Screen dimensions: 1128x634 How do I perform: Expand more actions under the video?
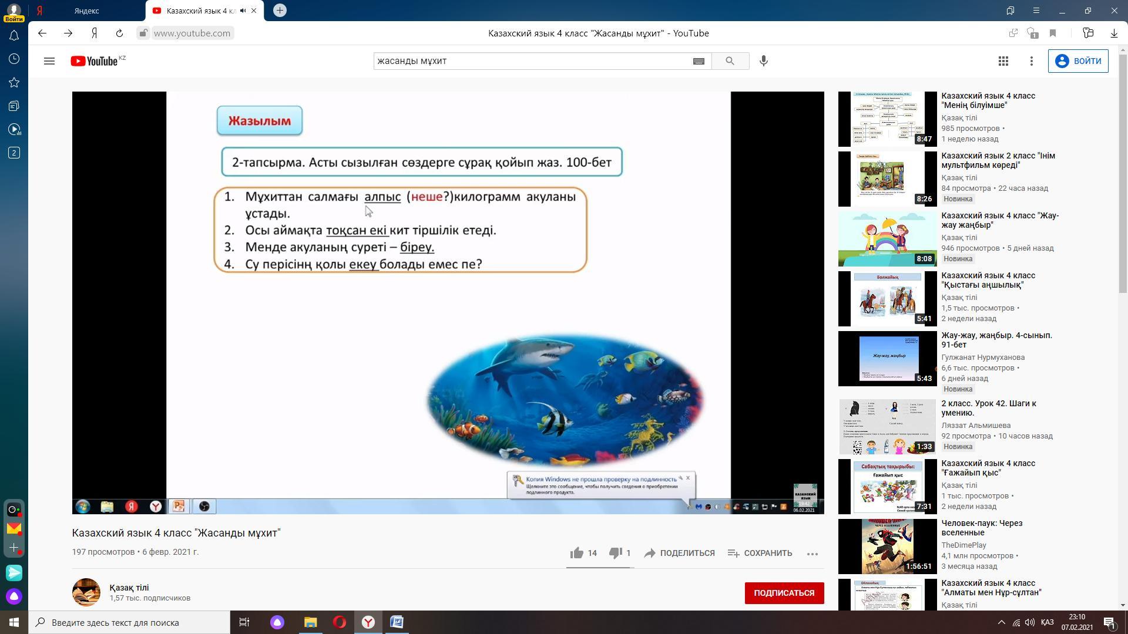click(813, 554)
